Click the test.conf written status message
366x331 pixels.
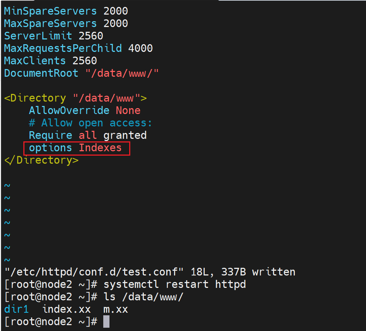click(150, 272)
